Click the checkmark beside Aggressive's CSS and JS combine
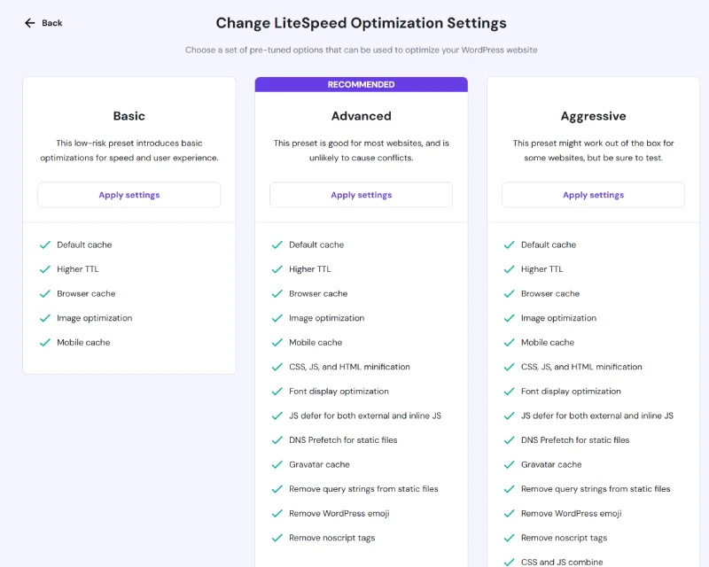This screenshot has height=567, width=709. (x=509, y=562)
